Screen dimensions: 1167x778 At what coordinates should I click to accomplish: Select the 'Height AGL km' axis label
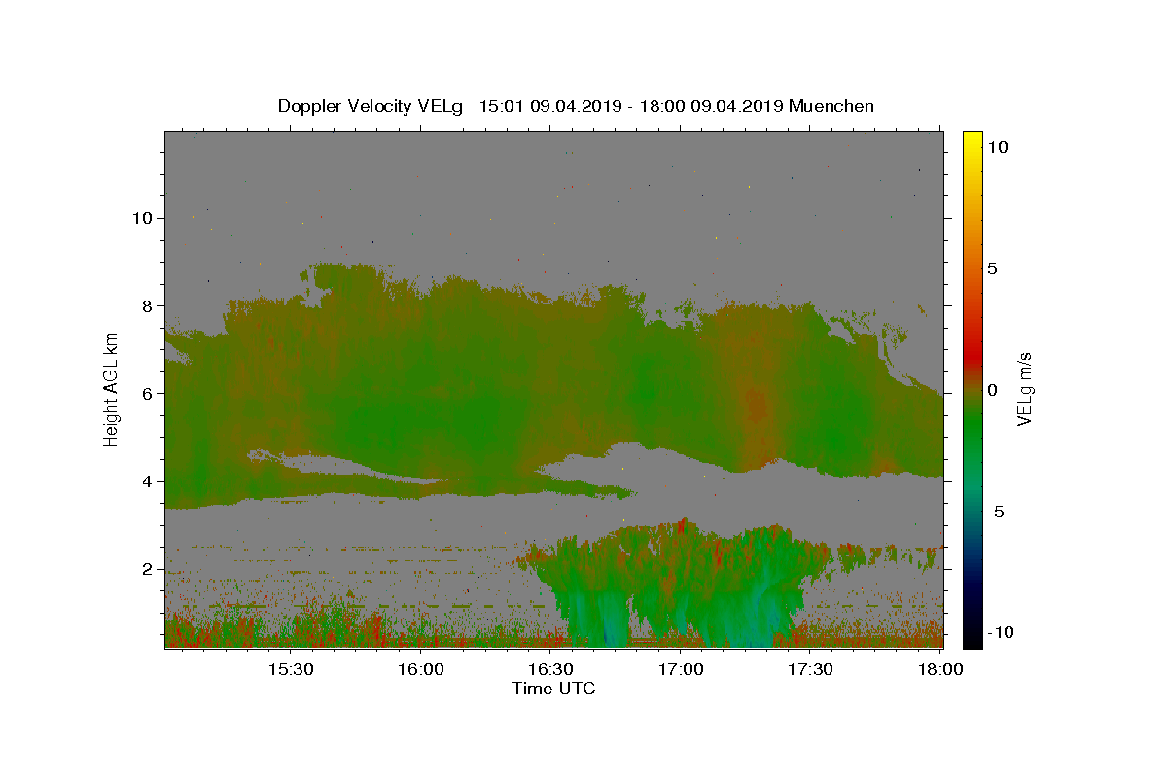tap(112, 389)
